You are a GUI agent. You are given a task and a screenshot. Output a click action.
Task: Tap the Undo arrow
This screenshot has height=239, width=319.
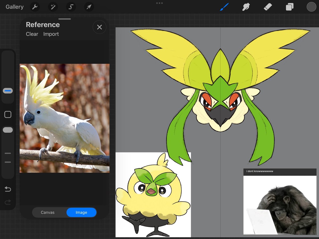point(8,189)
